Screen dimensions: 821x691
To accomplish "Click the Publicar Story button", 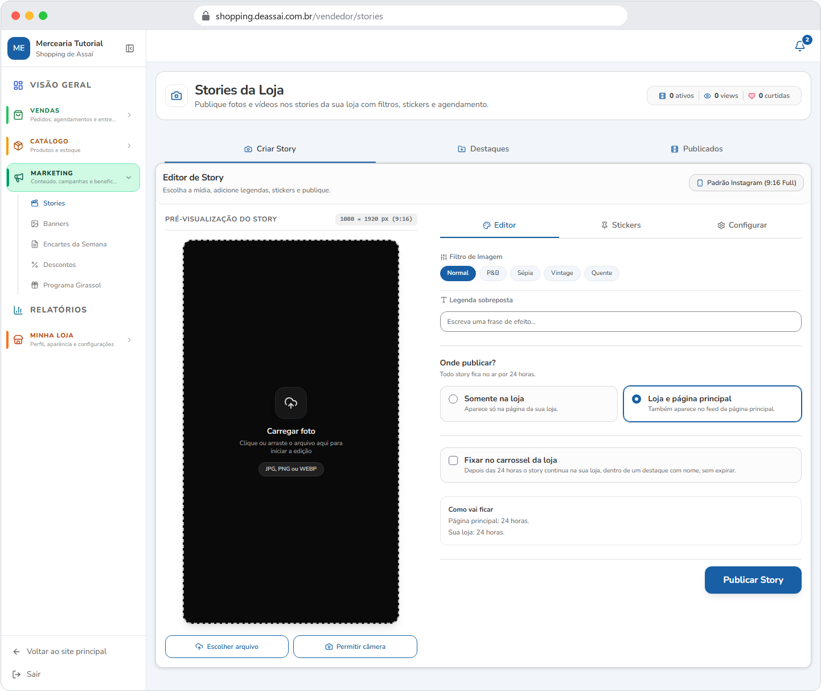I will 753,580.
